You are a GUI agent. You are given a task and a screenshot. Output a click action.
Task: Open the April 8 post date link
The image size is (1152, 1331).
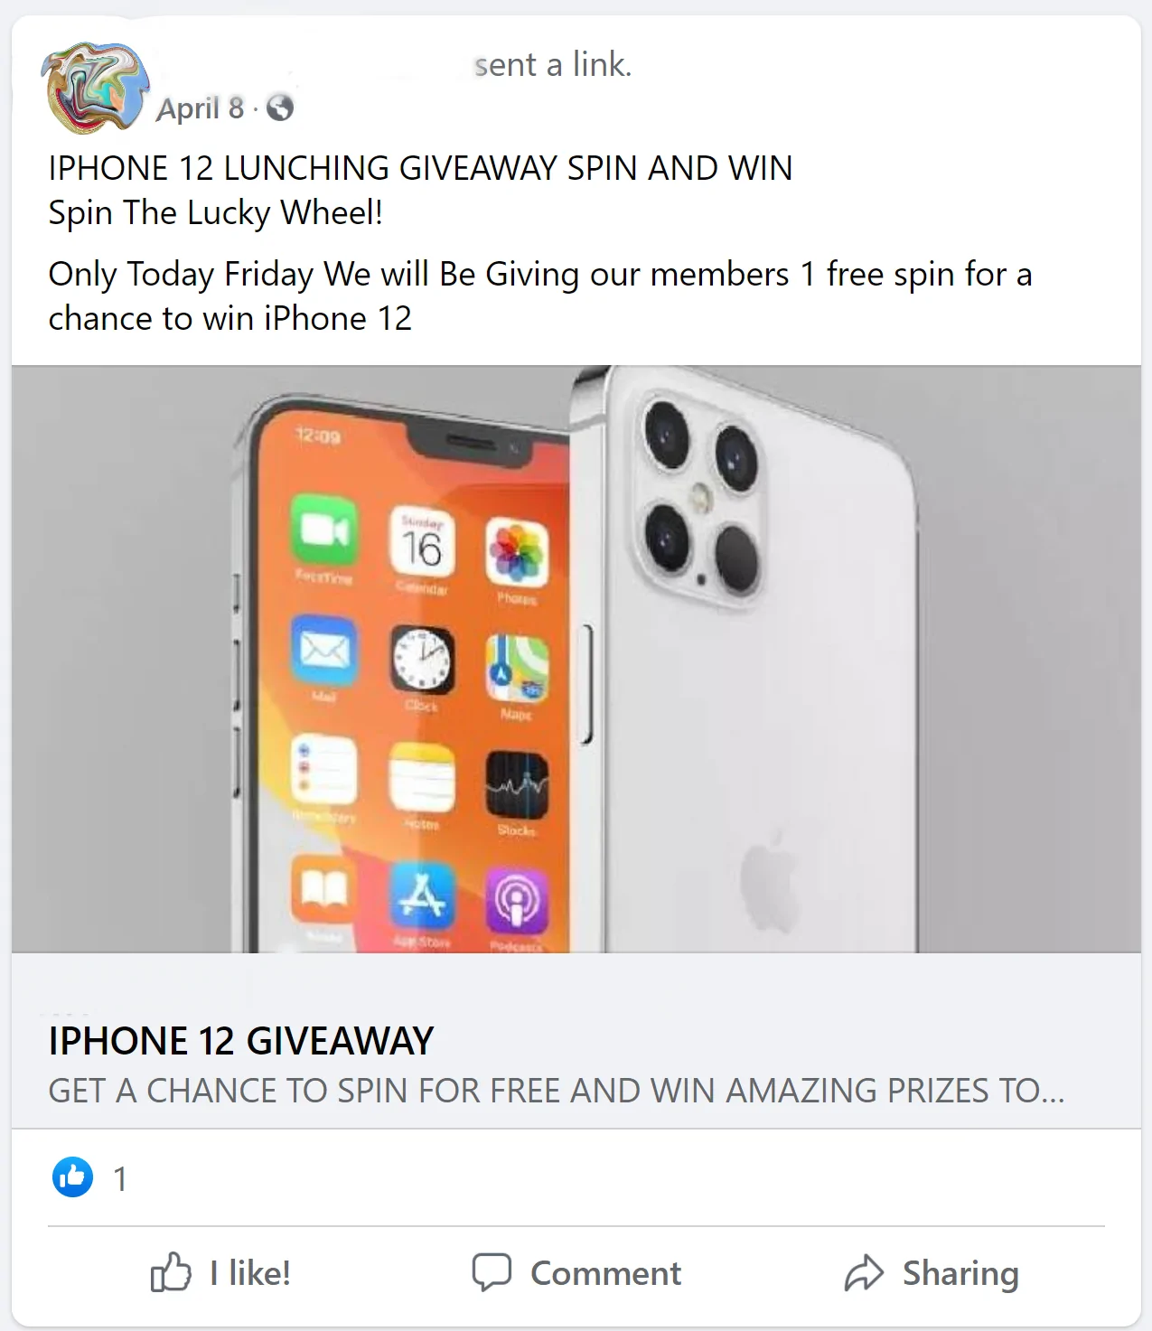pos(201,108)
